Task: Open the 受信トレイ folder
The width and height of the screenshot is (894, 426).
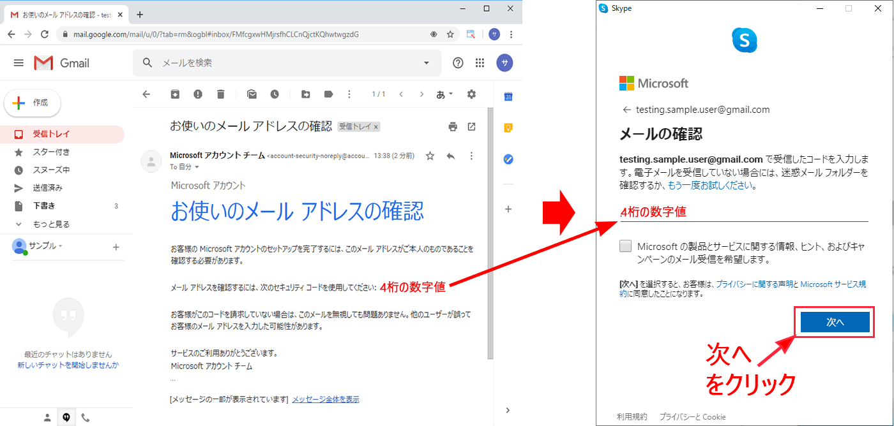Action: (x=51, y=135)
